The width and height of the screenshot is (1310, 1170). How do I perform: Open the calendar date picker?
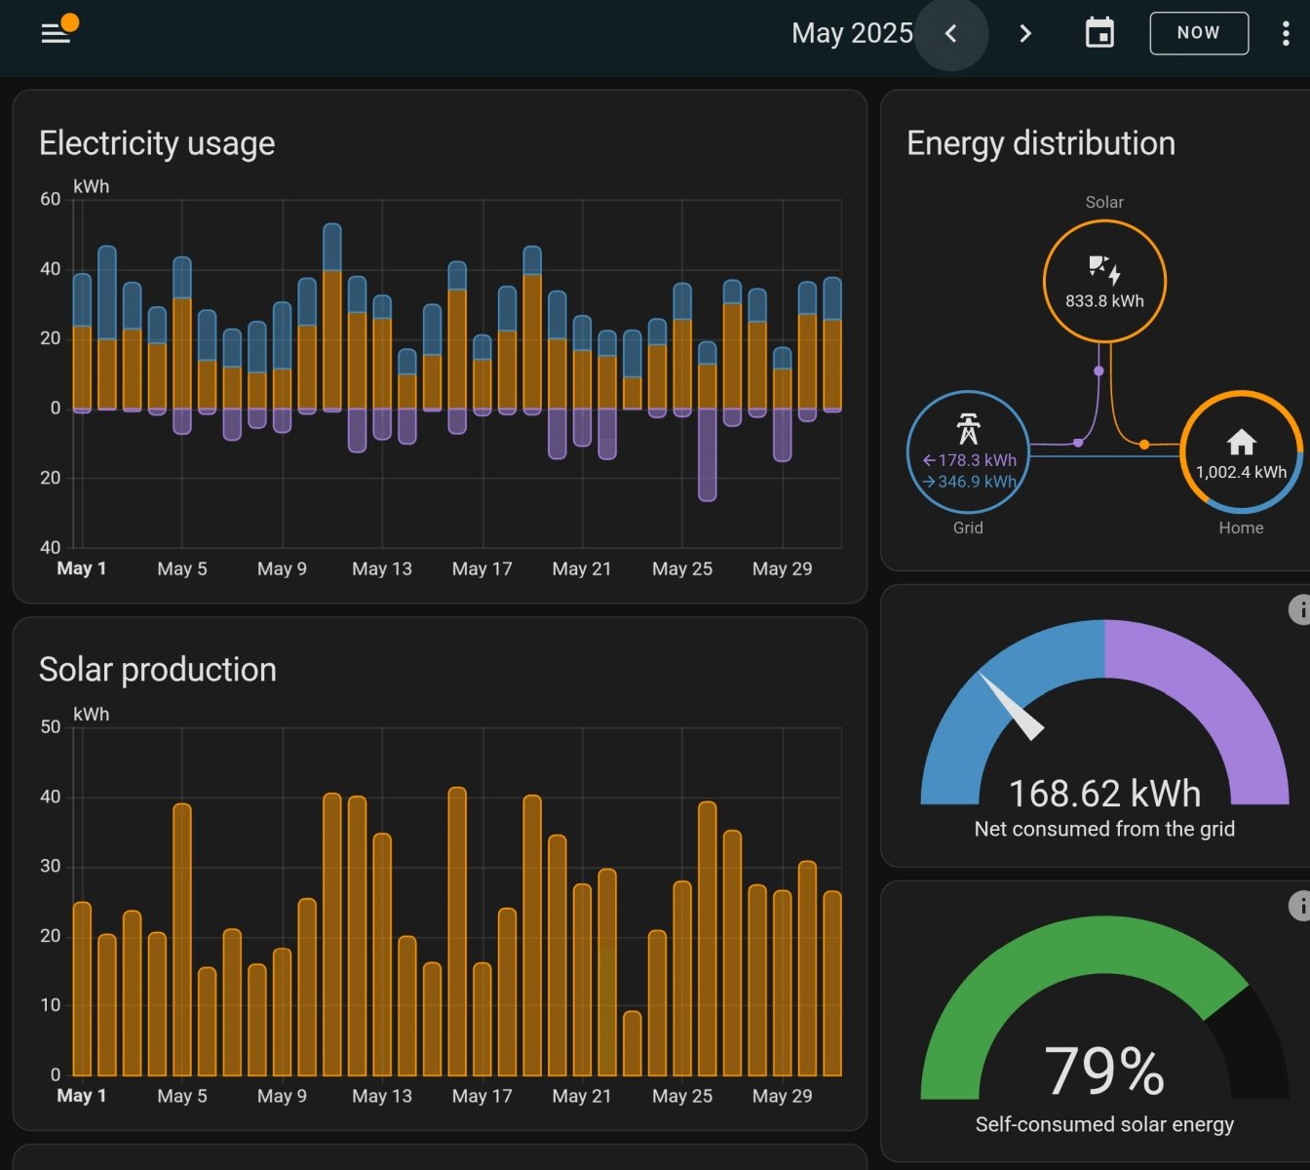point(1099,34)
